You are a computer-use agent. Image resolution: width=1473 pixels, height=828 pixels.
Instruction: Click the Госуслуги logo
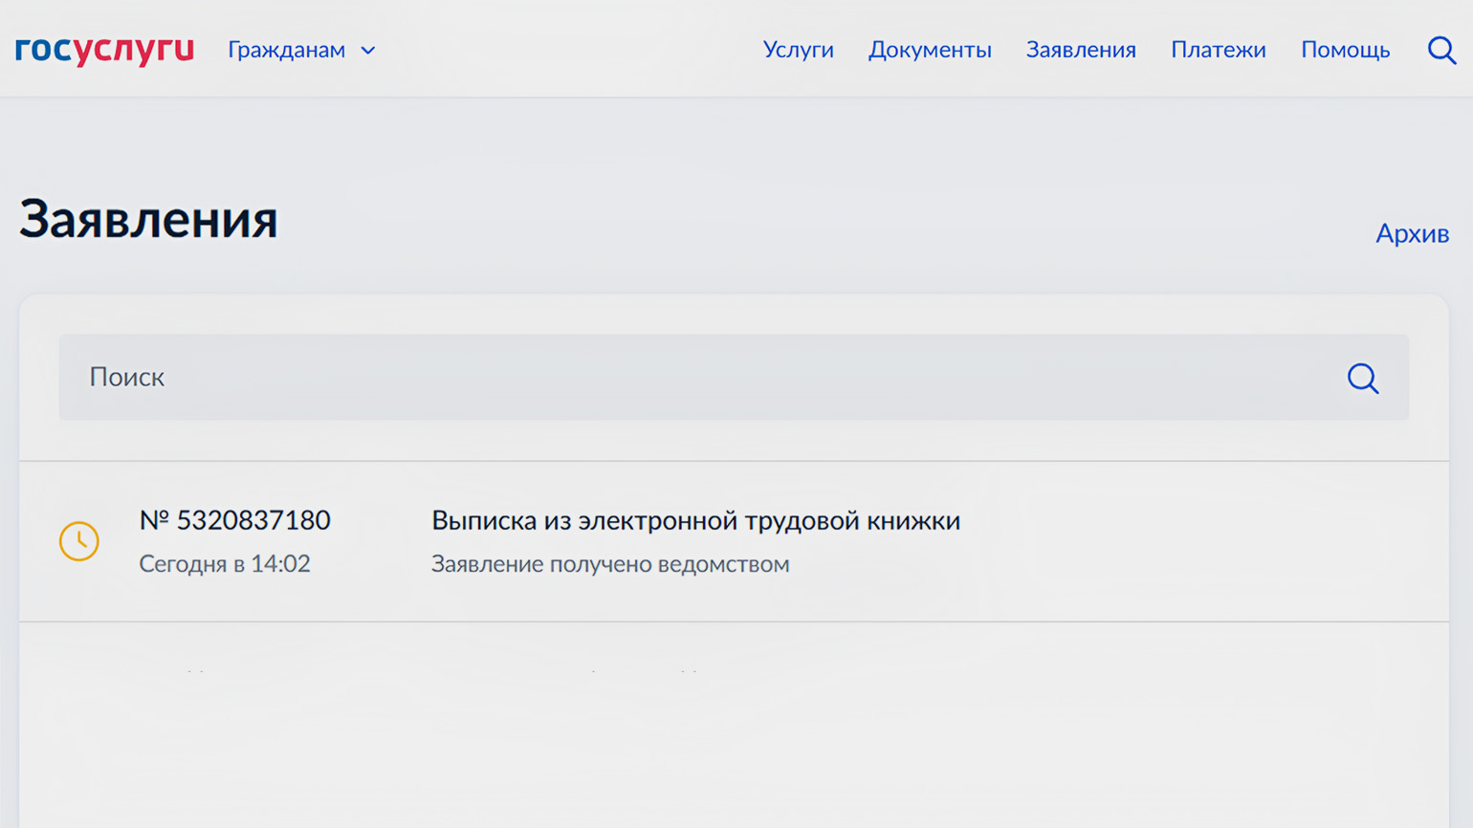pos(104,50)
